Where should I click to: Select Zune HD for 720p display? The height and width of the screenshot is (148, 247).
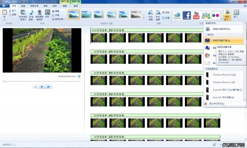(223, 90)
